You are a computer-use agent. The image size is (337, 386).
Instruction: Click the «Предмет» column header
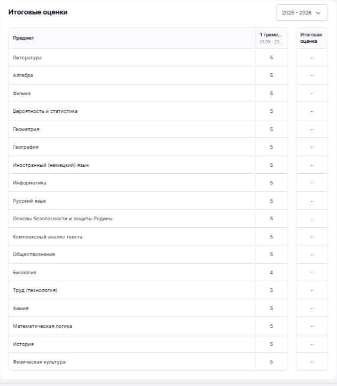click(x=23, y=38)
